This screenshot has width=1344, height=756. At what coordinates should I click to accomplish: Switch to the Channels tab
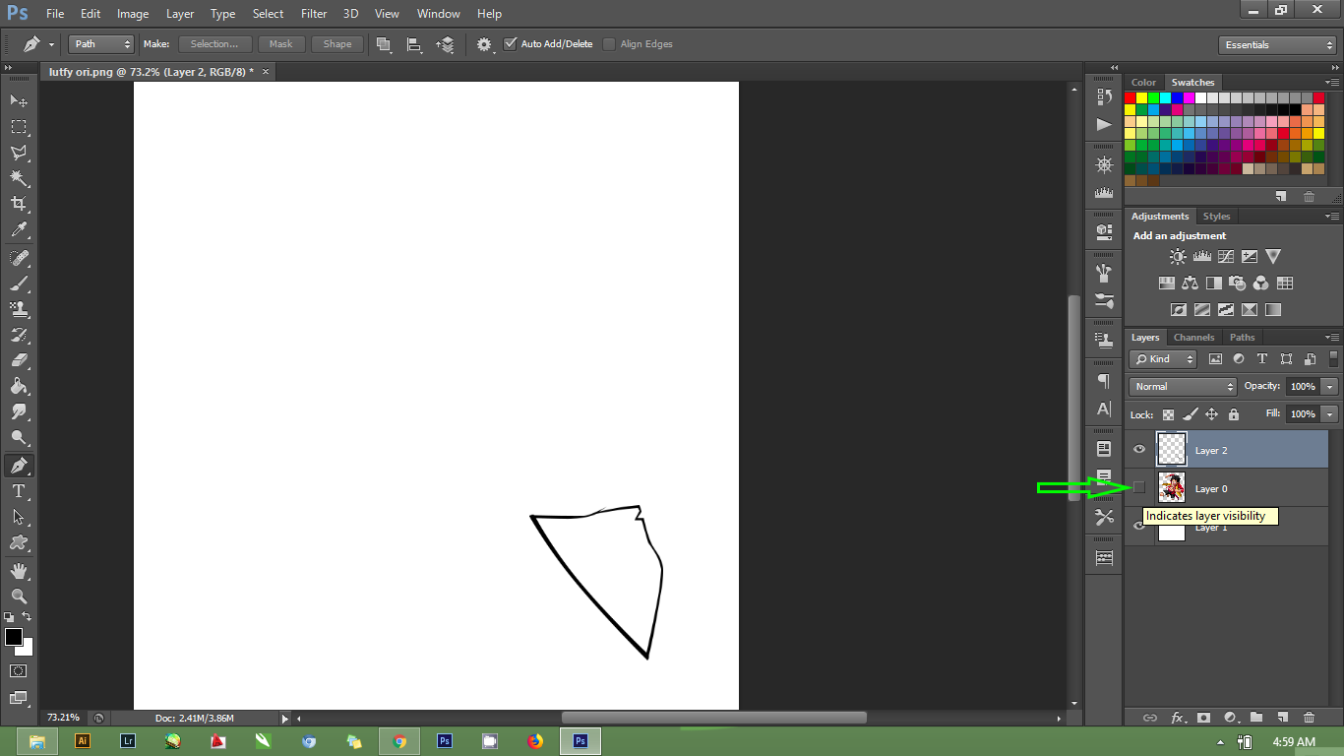point(1193,337)
